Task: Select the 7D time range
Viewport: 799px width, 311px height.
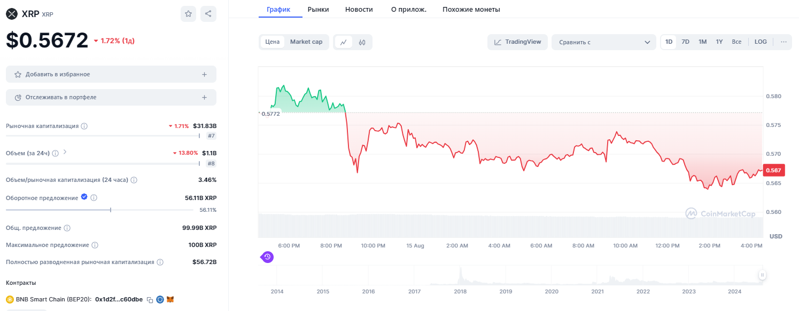Action: tap(685, 42)
